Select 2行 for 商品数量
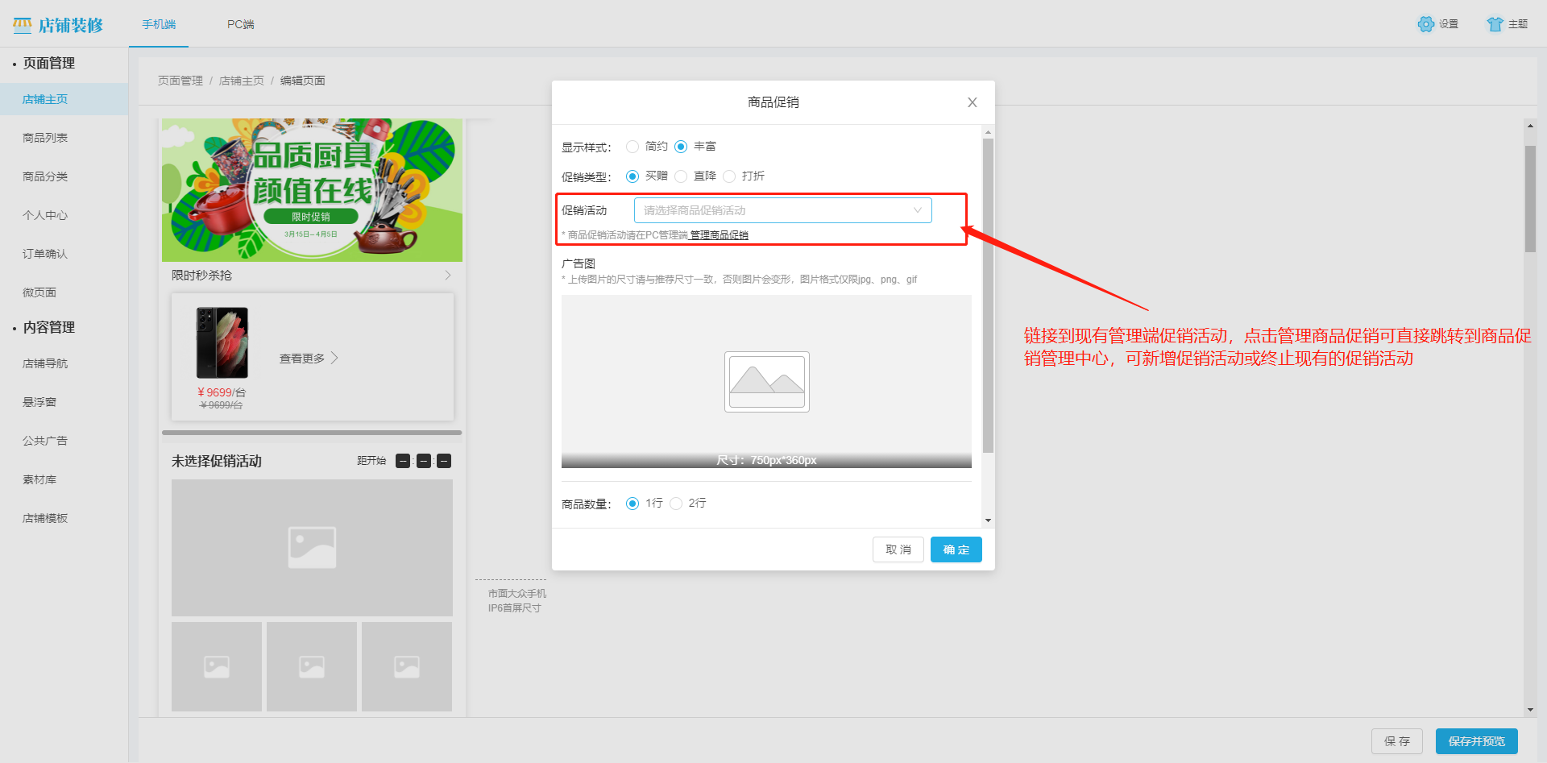Screen dimensions: 1547x763 tap(676, 503)
